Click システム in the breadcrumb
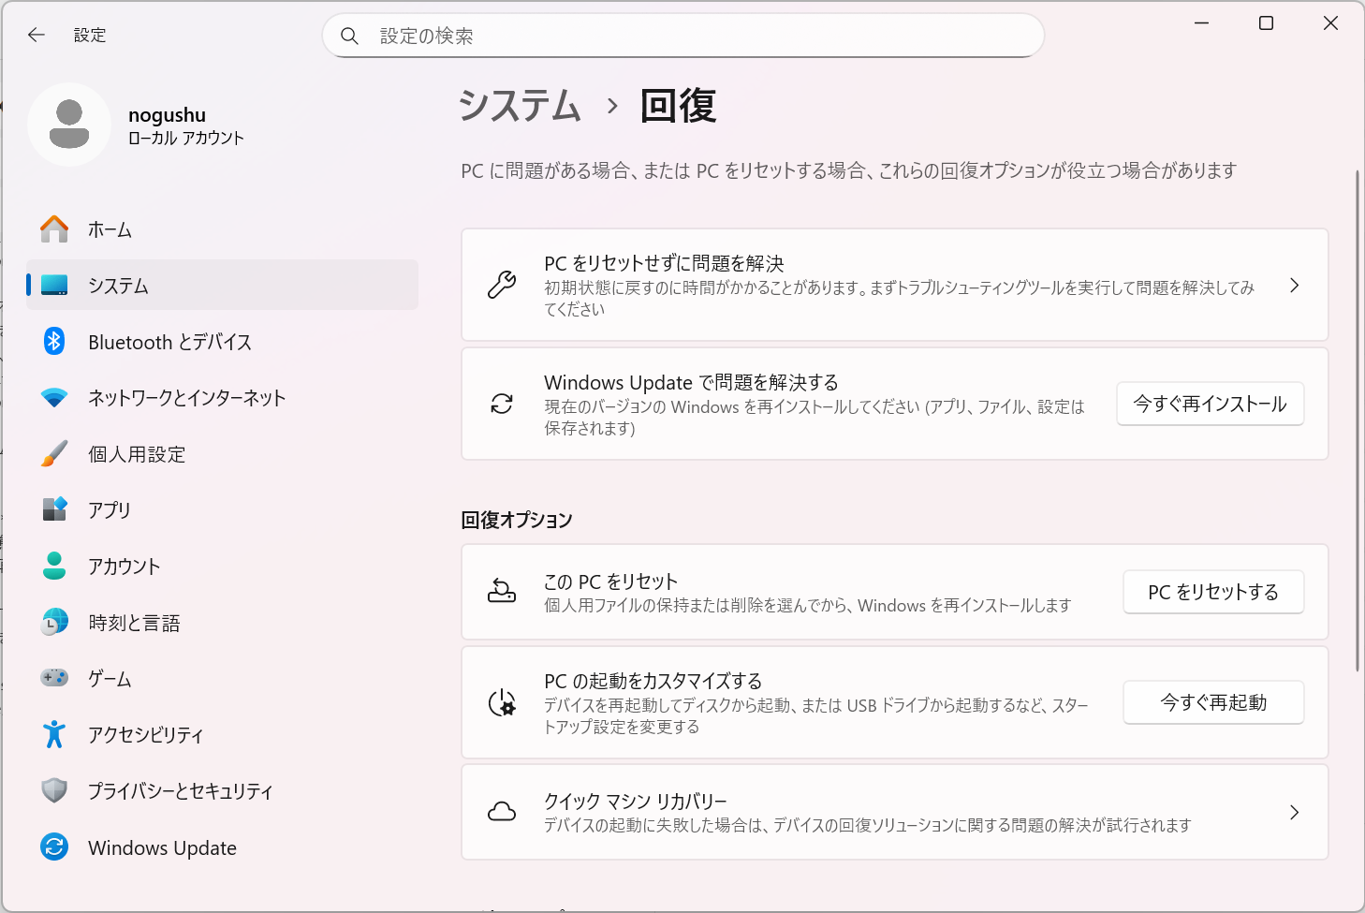The height and width of the screenshot is (913, 1365). [x=521, y=107]
